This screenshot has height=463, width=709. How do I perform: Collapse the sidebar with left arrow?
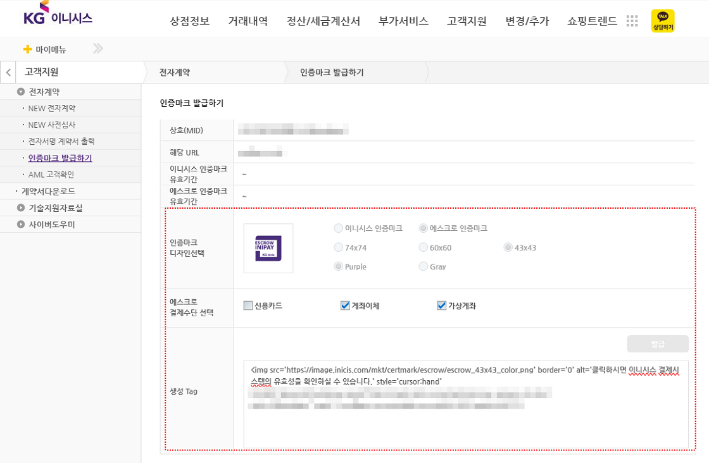(x=8, y=72)
